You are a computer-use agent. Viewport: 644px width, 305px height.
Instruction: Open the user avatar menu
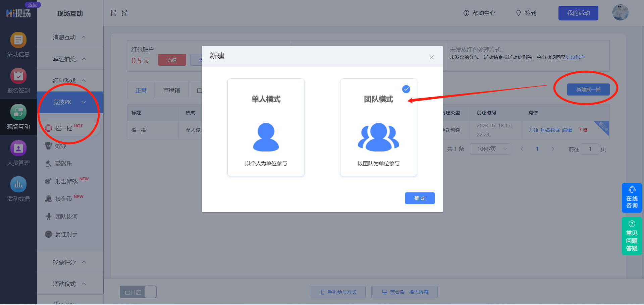620,13
